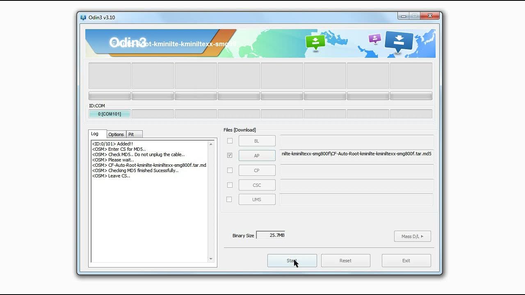Enable the CP file checkbox

(x=230, y=170)
